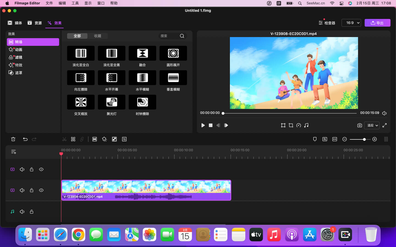
Task: Open the speed adjustment icon under preview
Action: (299, 125)
